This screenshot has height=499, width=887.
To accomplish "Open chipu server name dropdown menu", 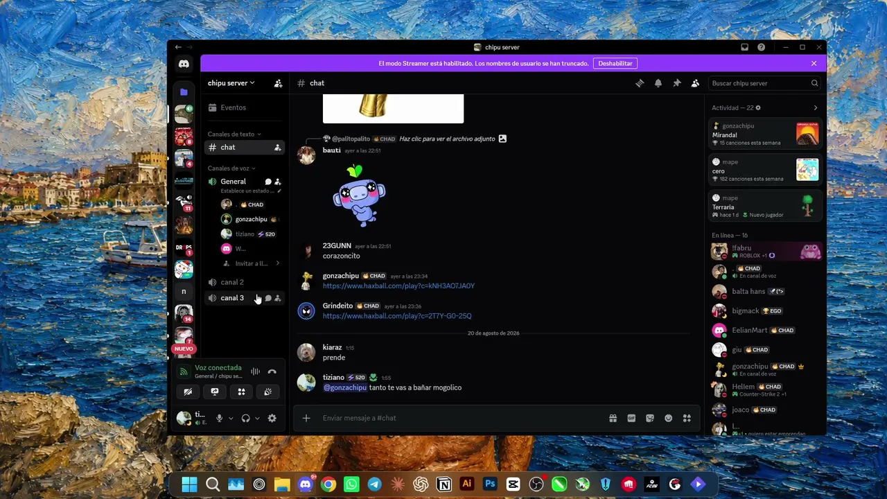I will click(231, 83).
